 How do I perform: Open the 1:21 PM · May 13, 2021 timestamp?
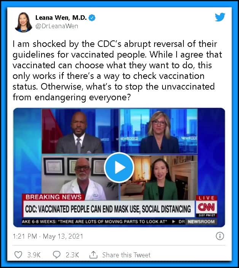coord(48,236)
